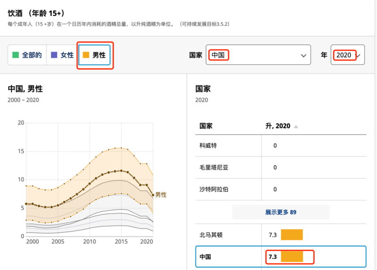
Task: Click the orange bar for 北马其顿
Action: 291,234
